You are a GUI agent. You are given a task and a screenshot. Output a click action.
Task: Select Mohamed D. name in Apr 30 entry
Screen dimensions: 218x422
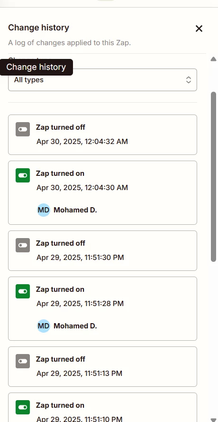tap(75, 210)
